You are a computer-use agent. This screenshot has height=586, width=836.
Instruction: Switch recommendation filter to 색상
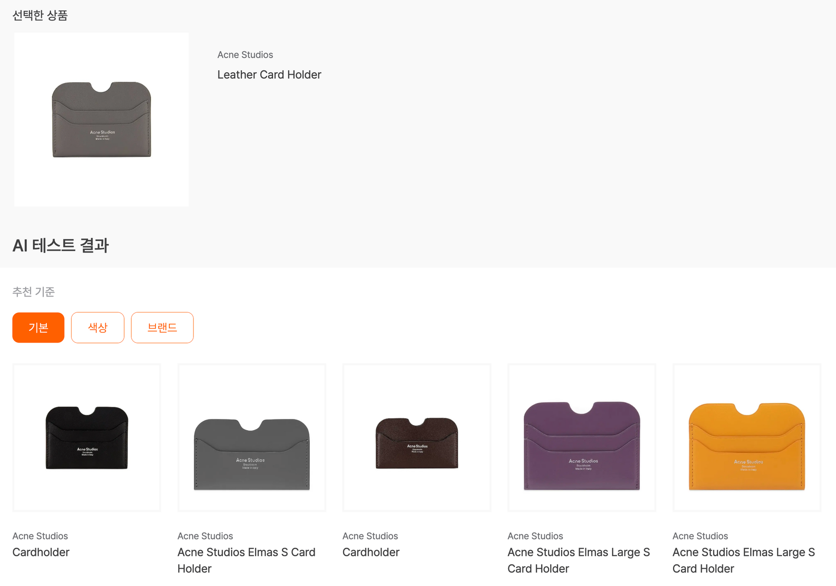(97, 327)
